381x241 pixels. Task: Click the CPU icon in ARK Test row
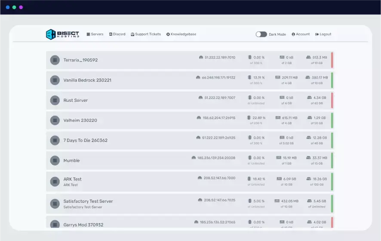249,179
